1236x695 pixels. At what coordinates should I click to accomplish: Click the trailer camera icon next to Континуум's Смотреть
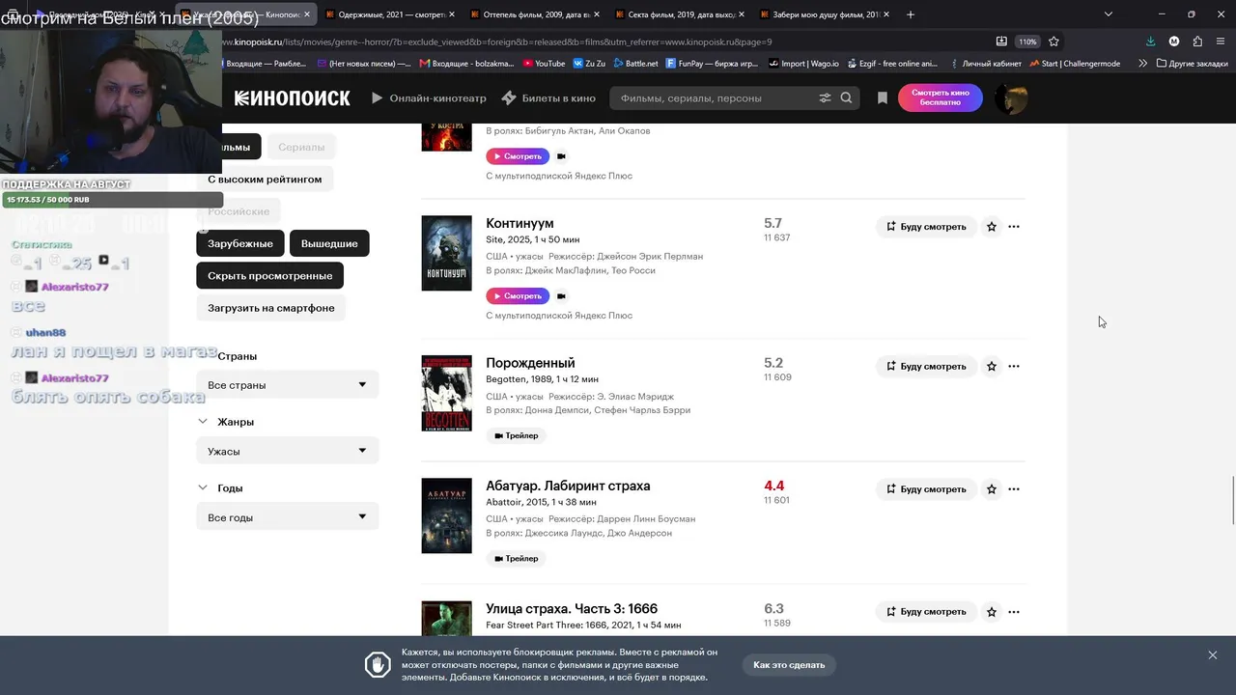click(561, 296)
